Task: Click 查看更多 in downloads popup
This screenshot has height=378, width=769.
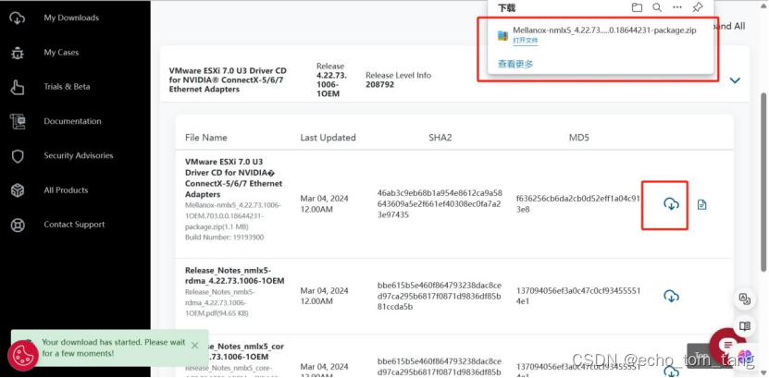Action: (x=515, y=64)
